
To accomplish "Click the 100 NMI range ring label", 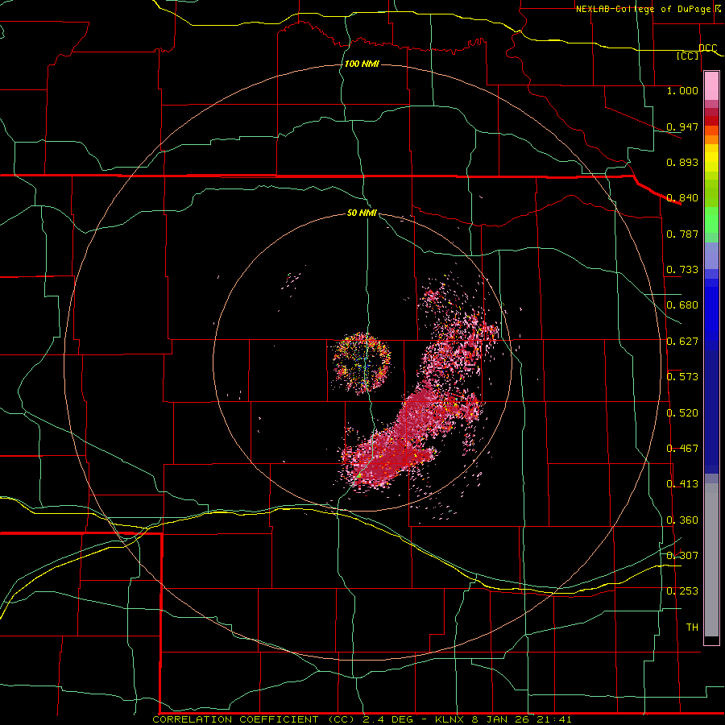I will (x=362, y=64).
